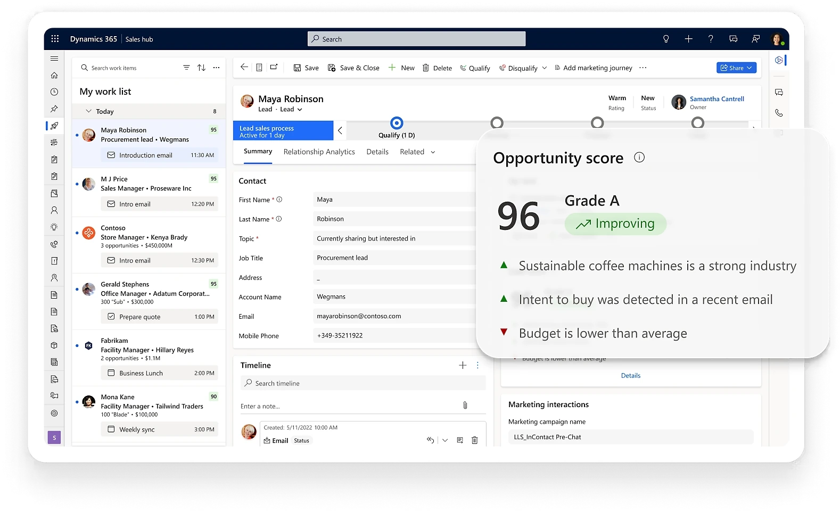
Task: Open record in new window icon
Action: [x=274, y=67]
